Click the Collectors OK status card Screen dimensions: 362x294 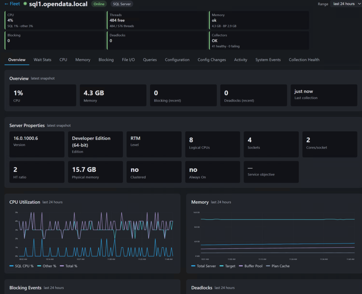(x=259, y=40)
